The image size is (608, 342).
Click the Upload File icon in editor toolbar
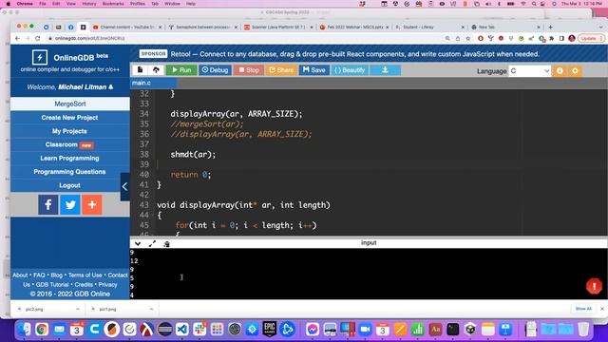tap(156, 69)
